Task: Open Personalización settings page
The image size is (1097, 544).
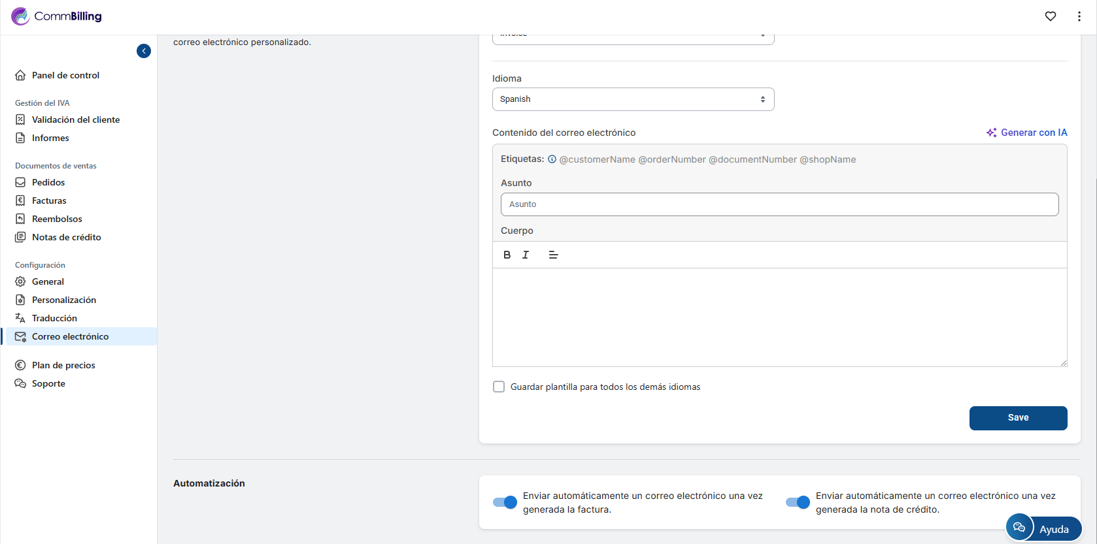Action: 63,300
